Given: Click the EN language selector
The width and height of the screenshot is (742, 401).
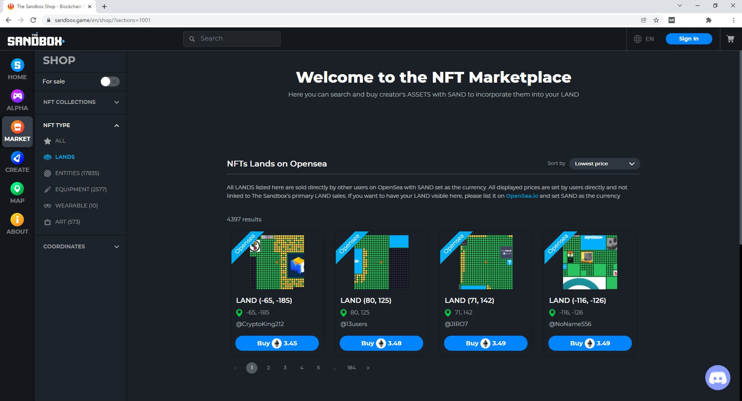Looking at the screenshot, I should [649, 39].
